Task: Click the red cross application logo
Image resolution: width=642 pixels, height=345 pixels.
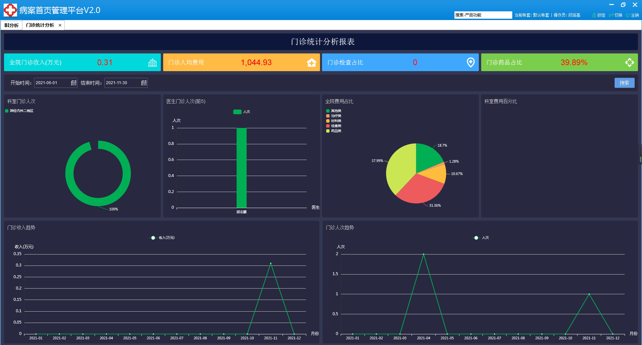Action: tap(10, 10)
